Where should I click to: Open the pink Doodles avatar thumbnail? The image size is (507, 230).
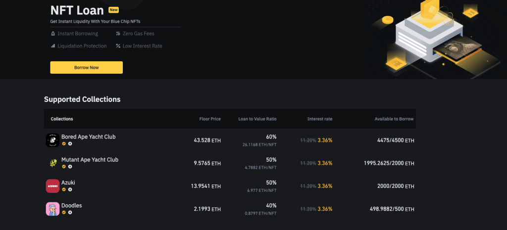52,209
